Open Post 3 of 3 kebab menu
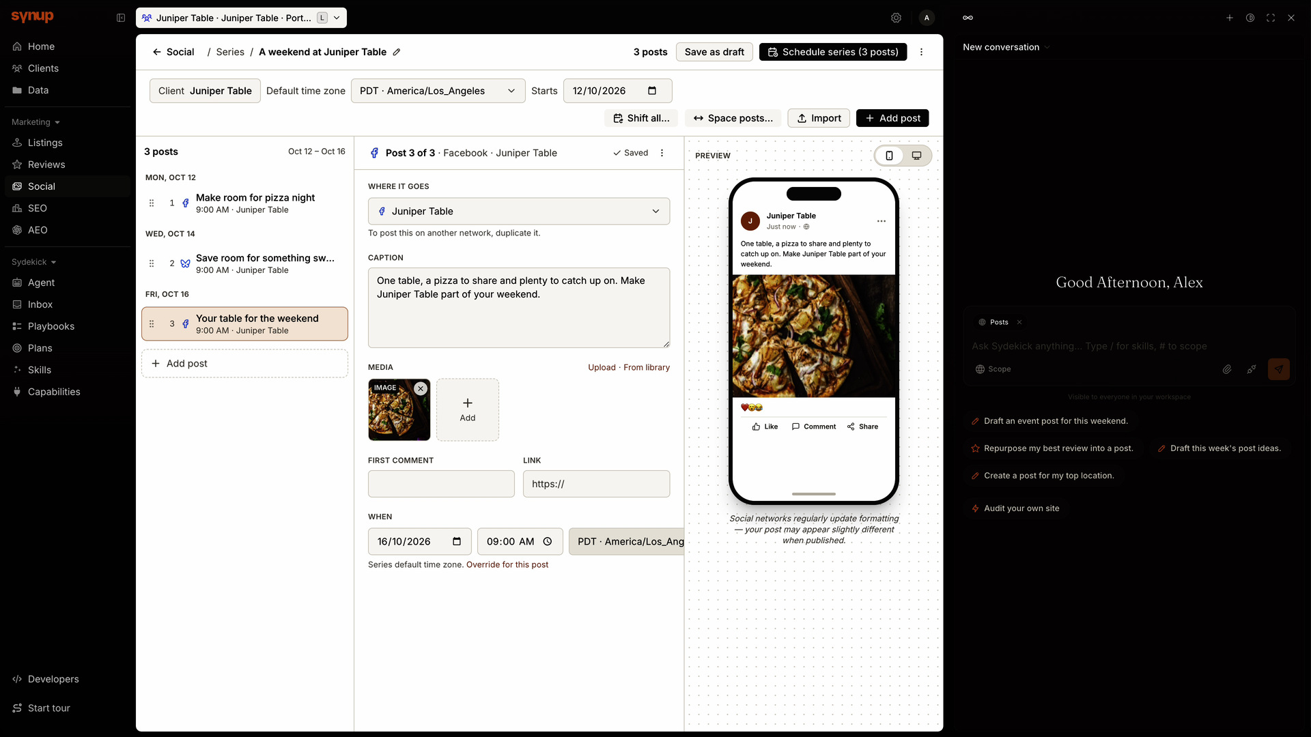 click(662, 153)
